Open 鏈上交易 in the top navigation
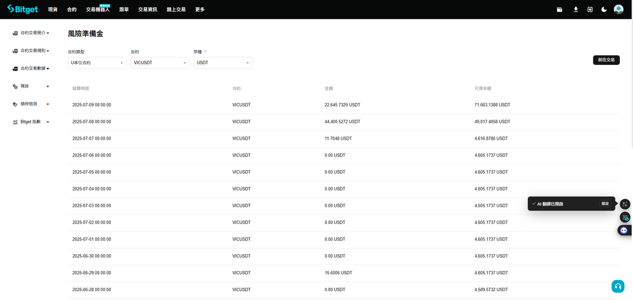633x300 pixels. tap(176, 9)
